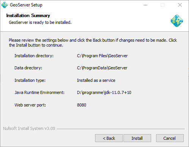Viewport: 189px width, 147px height.
Task: Click the Install button
Action: [x=137, y=138]
